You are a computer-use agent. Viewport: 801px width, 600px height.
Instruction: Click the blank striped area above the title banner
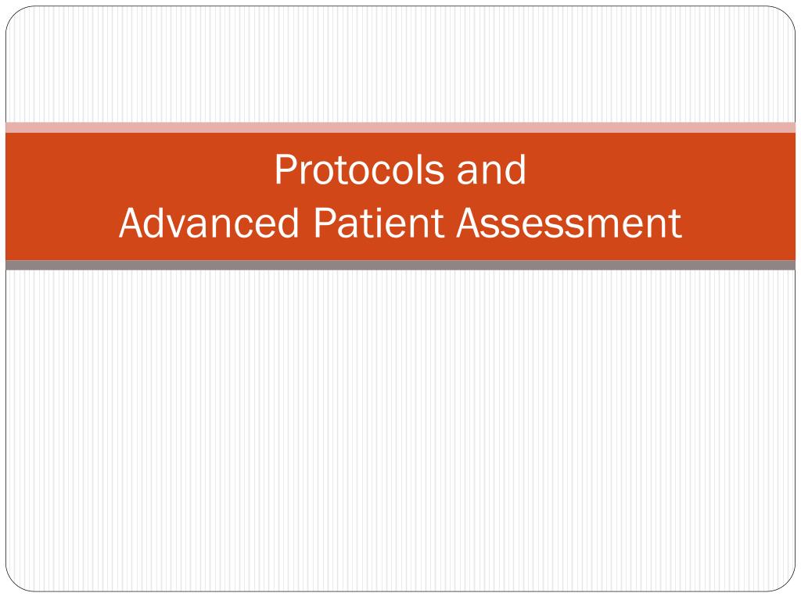tap(400, 64)
